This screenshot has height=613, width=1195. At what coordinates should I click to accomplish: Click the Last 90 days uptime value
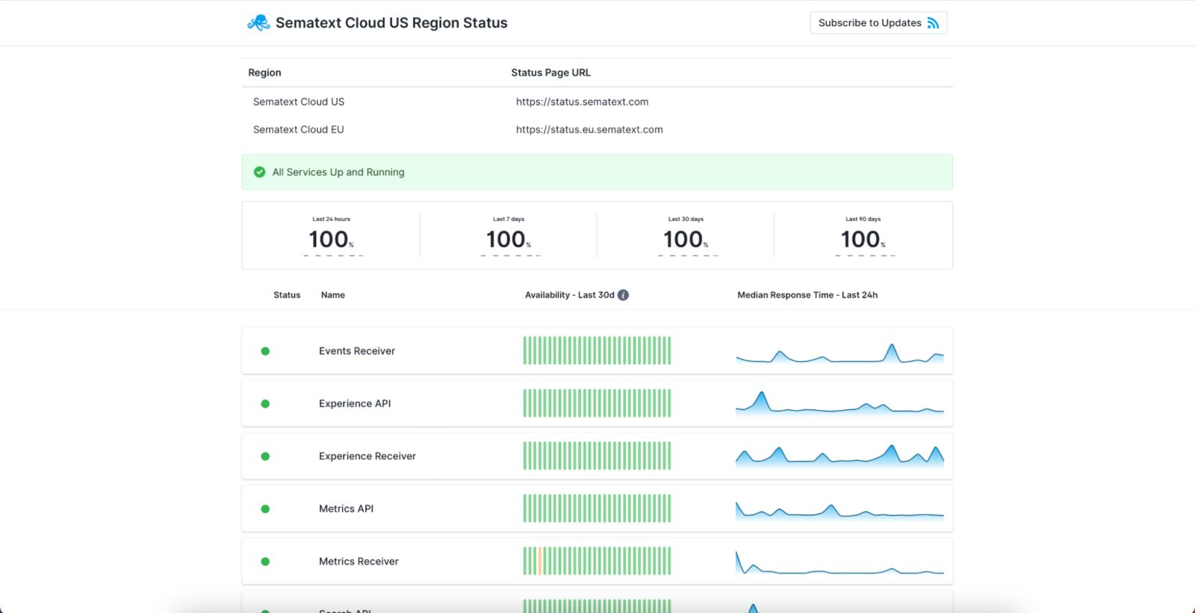click(x=863, y=240)
